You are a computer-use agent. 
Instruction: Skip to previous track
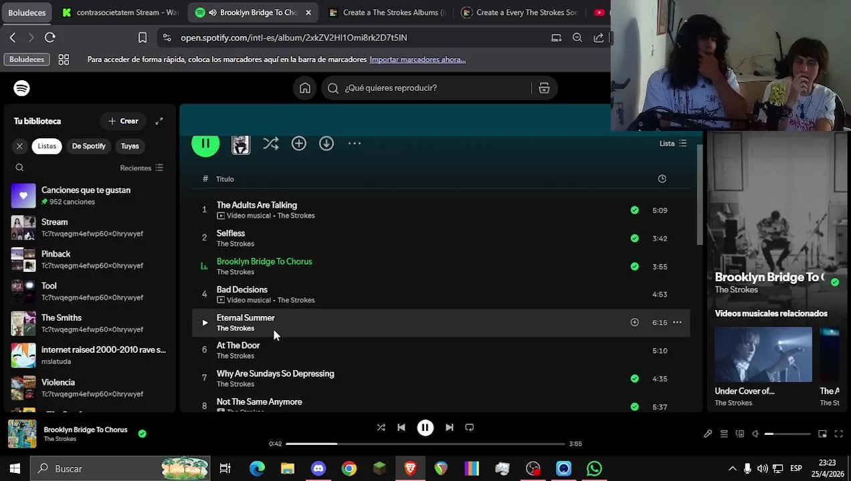401,428
